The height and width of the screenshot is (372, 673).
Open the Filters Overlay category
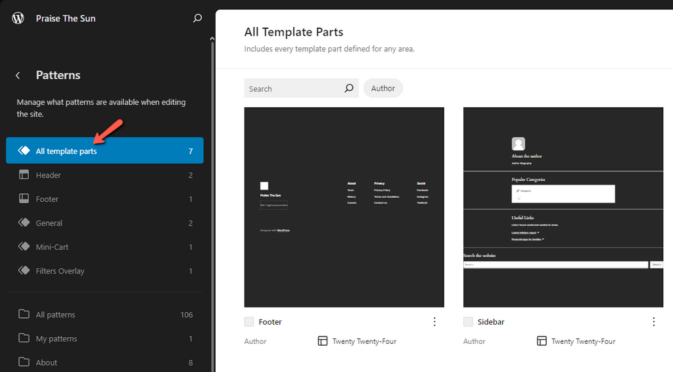(60, 271)
